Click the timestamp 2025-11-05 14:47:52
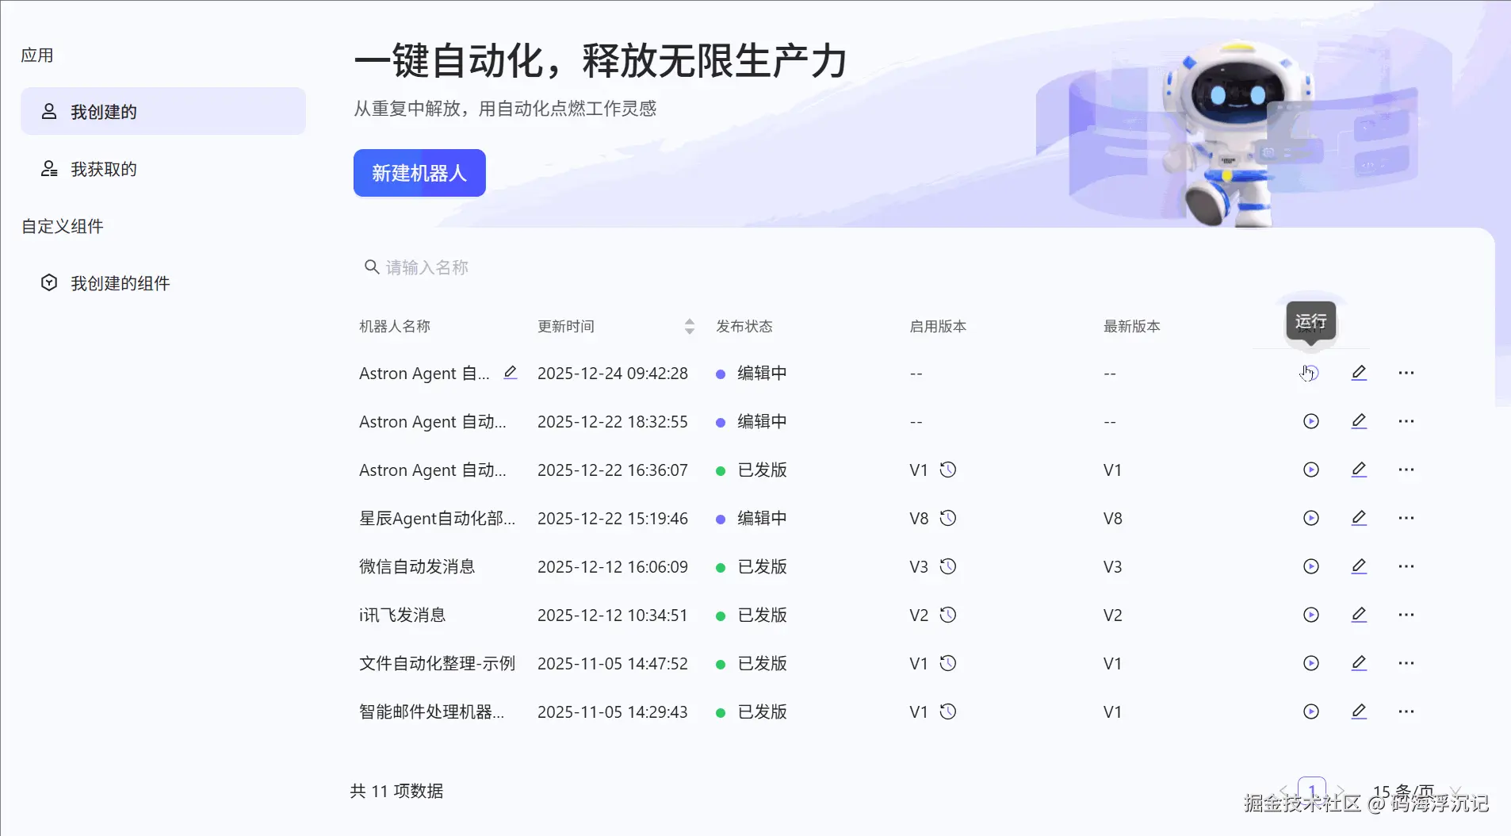The image size is (1511, 836). click(613, 663)
